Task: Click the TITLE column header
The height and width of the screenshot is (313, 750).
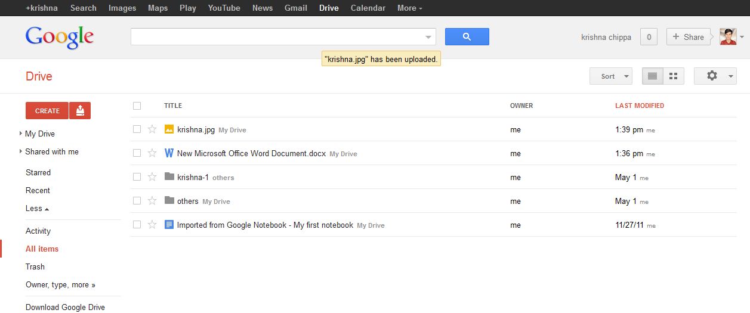Action: [x=173, y=106]
